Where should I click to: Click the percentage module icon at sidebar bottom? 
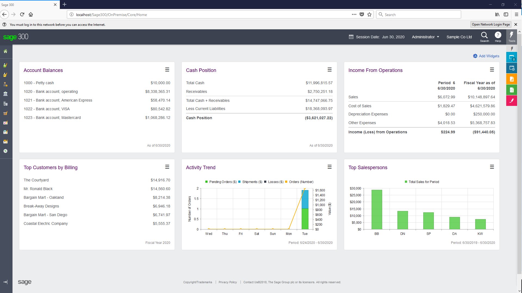coord(5,151)
